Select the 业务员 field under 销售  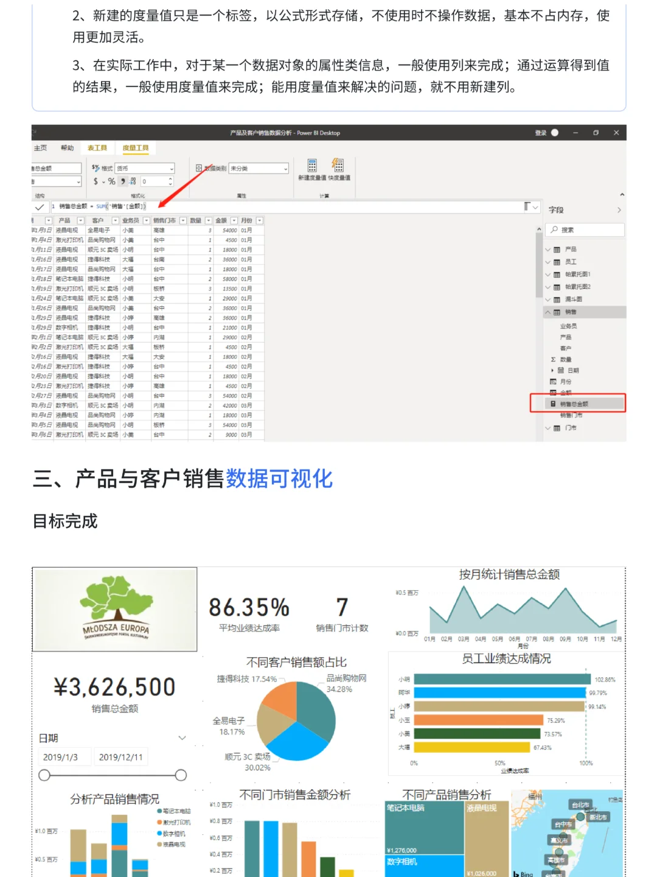(x=568, y=326)
